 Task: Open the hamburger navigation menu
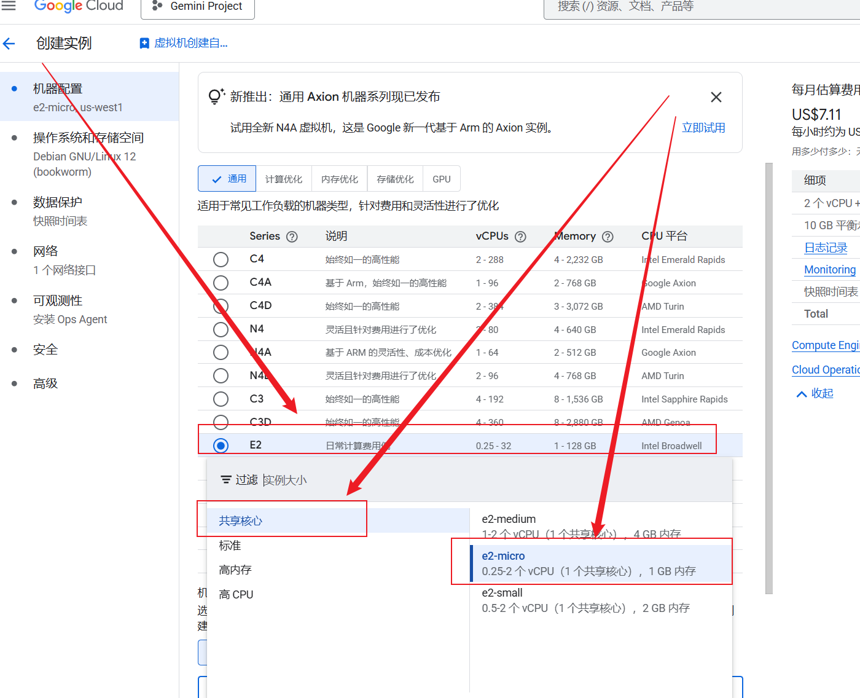(x=9, y=6)
